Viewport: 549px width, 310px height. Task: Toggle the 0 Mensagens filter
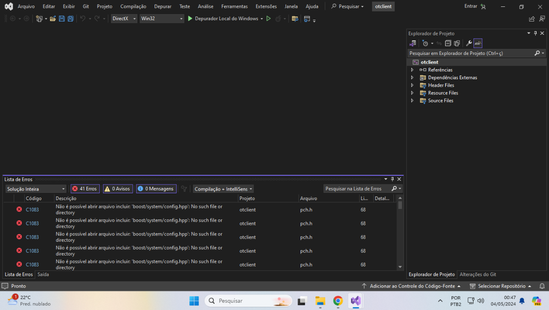tap(156, 189)
